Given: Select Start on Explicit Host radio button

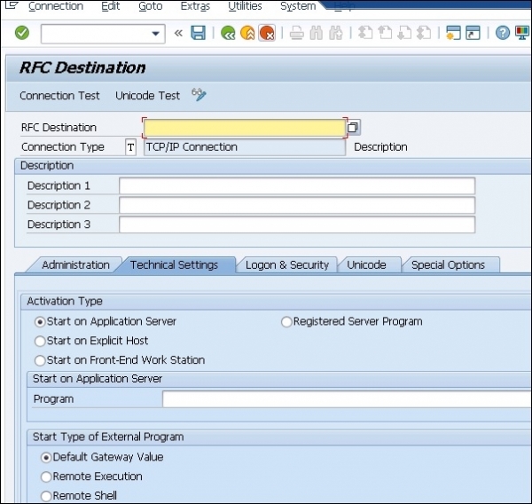Looking at the screenshot, I should pyautogui.click(x=40, y=341).
